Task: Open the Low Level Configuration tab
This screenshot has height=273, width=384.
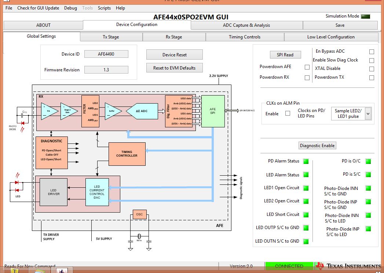Action: point(331,37)
